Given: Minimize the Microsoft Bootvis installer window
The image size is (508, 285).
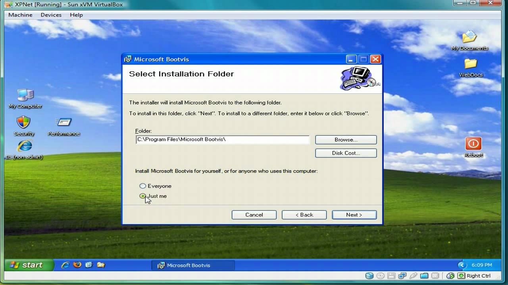Looking at the screenshot, I should coord(351,59).
